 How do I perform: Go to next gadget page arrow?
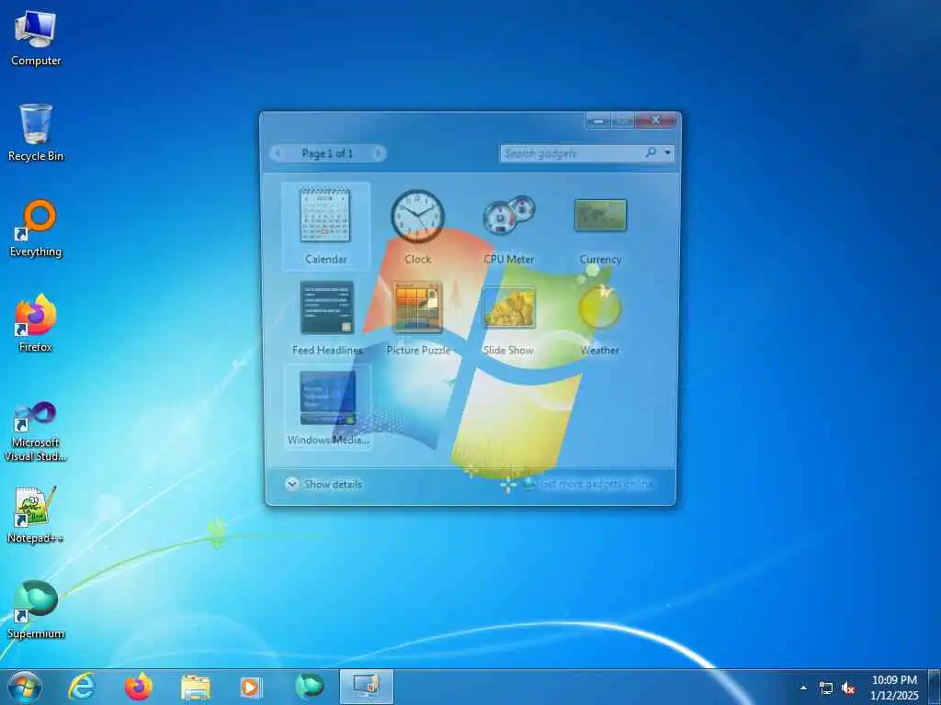[x=378, y=153]
